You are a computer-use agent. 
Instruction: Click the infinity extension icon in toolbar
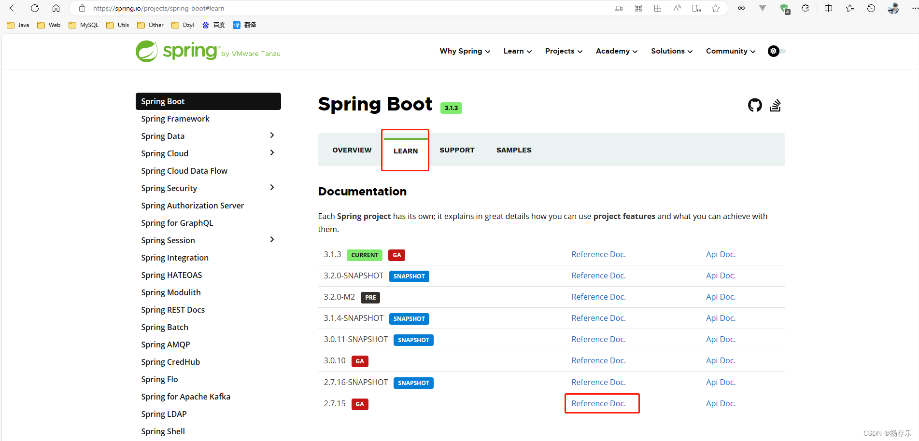(x=741, y=8)
